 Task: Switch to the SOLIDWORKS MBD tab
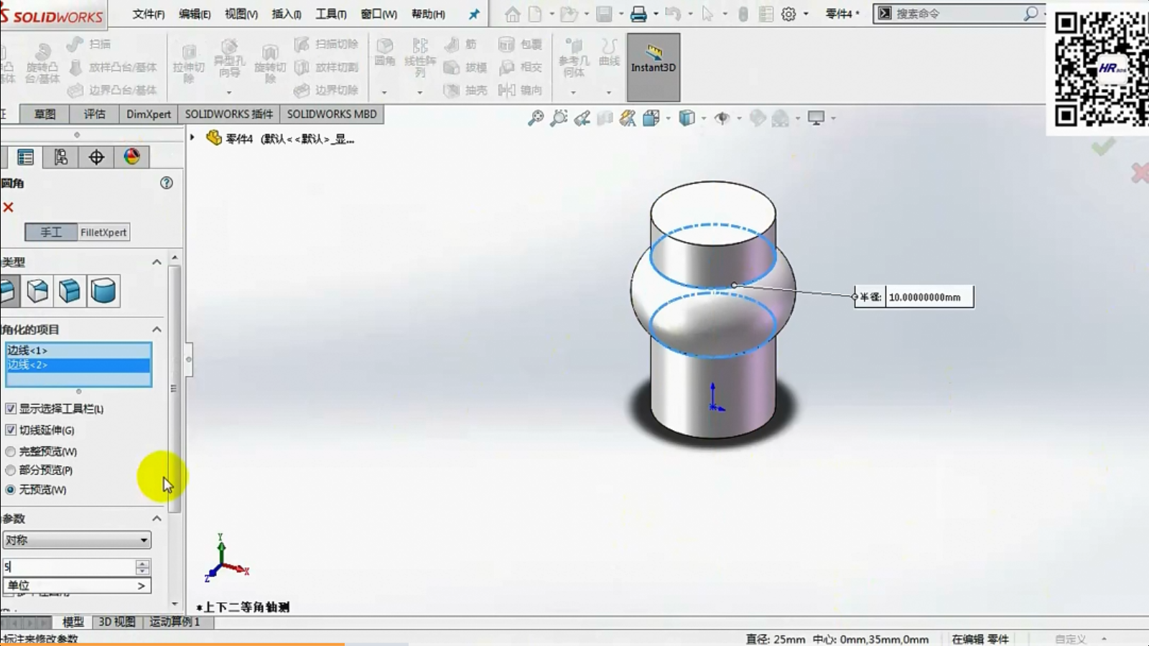coord(332,114)
